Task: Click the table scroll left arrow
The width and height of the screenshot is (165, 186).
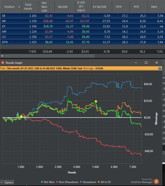Action: [2, 56]
